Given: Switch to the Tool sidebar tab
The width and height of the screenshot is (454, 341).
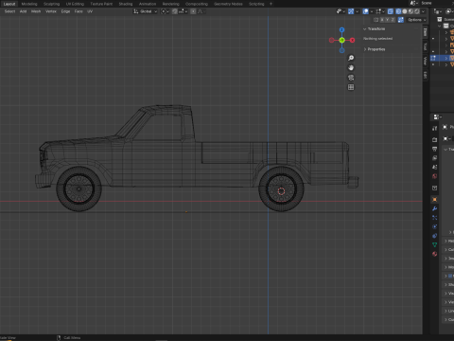Looking at the screenshot, I should 425,46.
